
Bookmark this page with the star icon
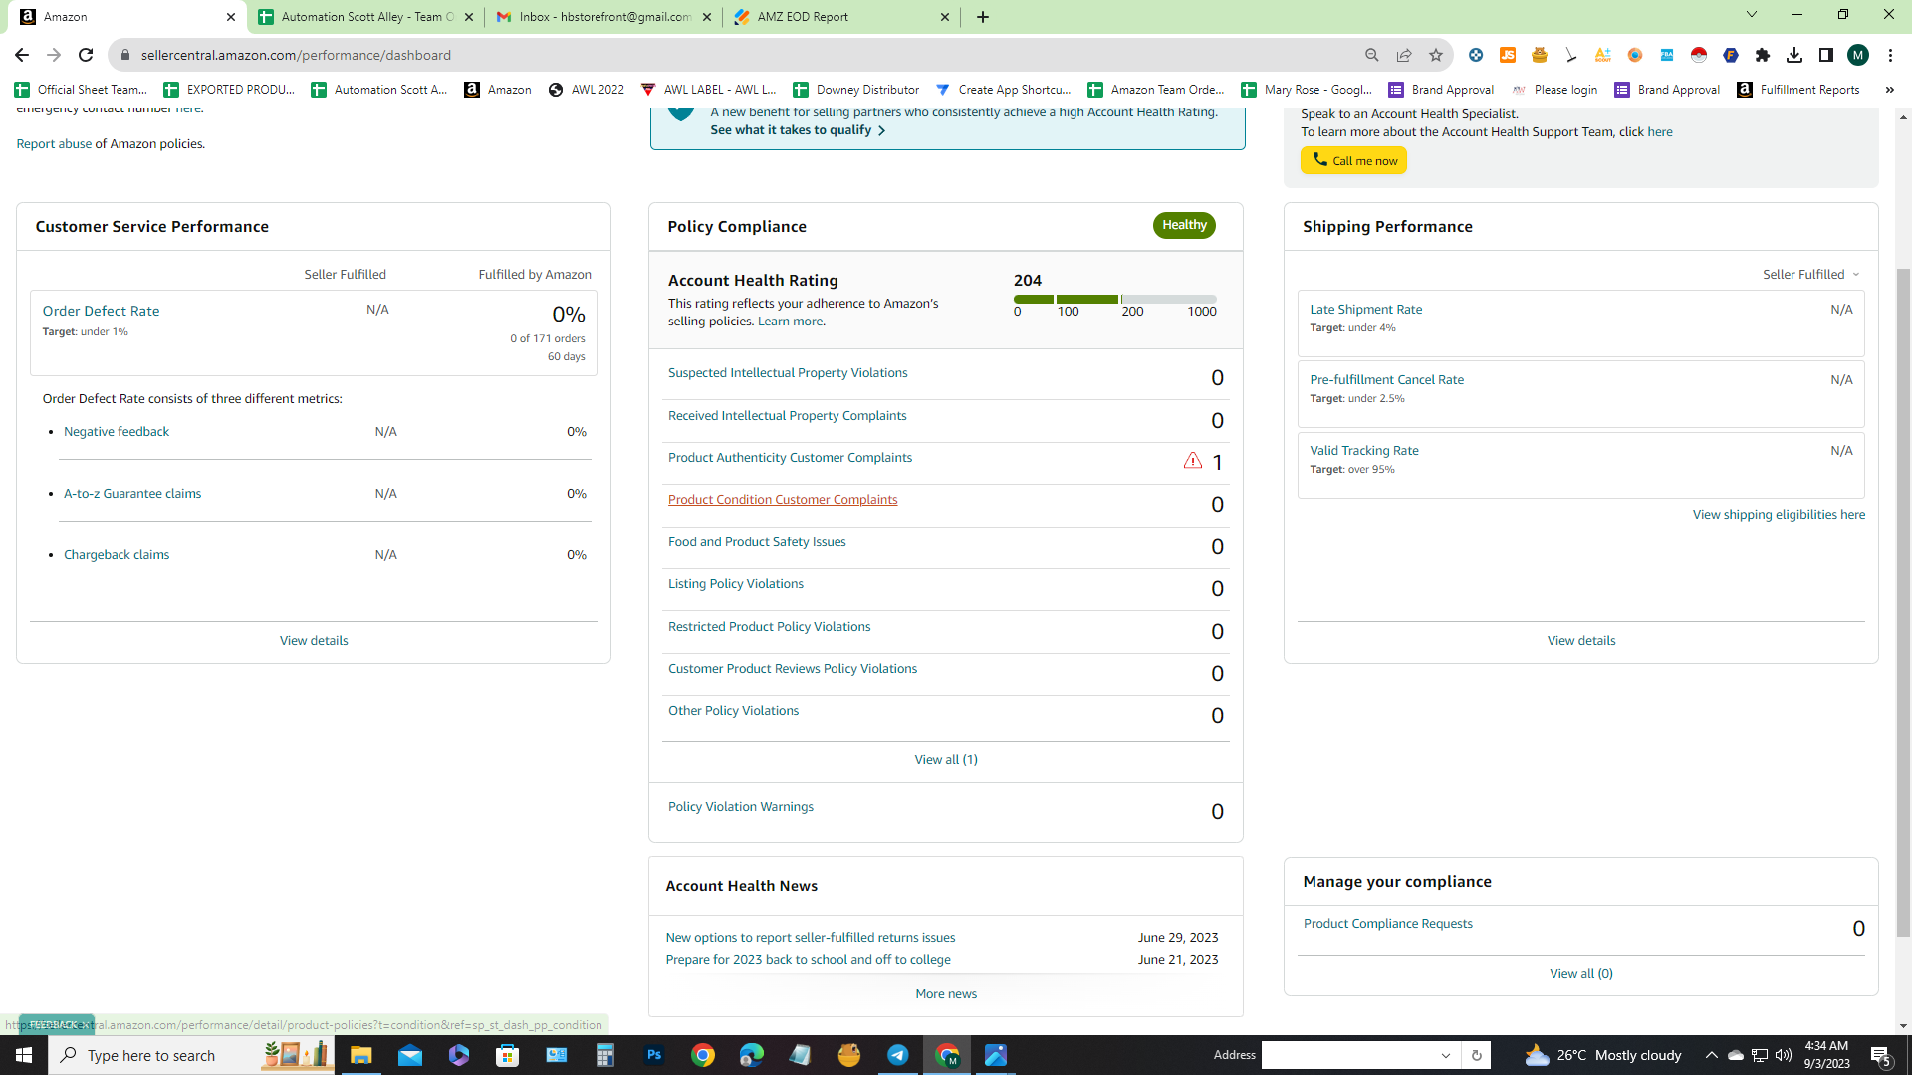point(1436,55)
